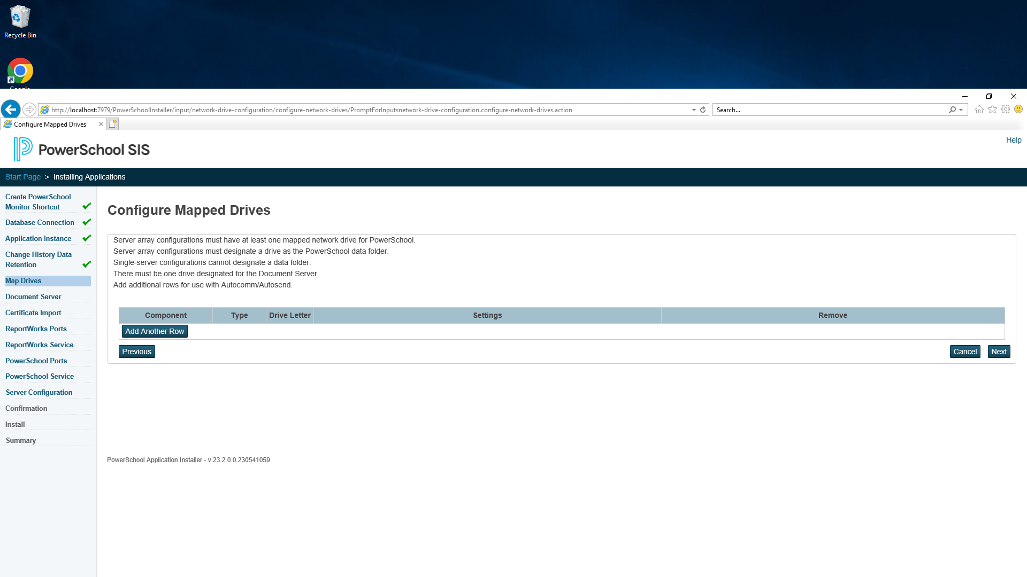Open a new browser tab

(112, 124)
